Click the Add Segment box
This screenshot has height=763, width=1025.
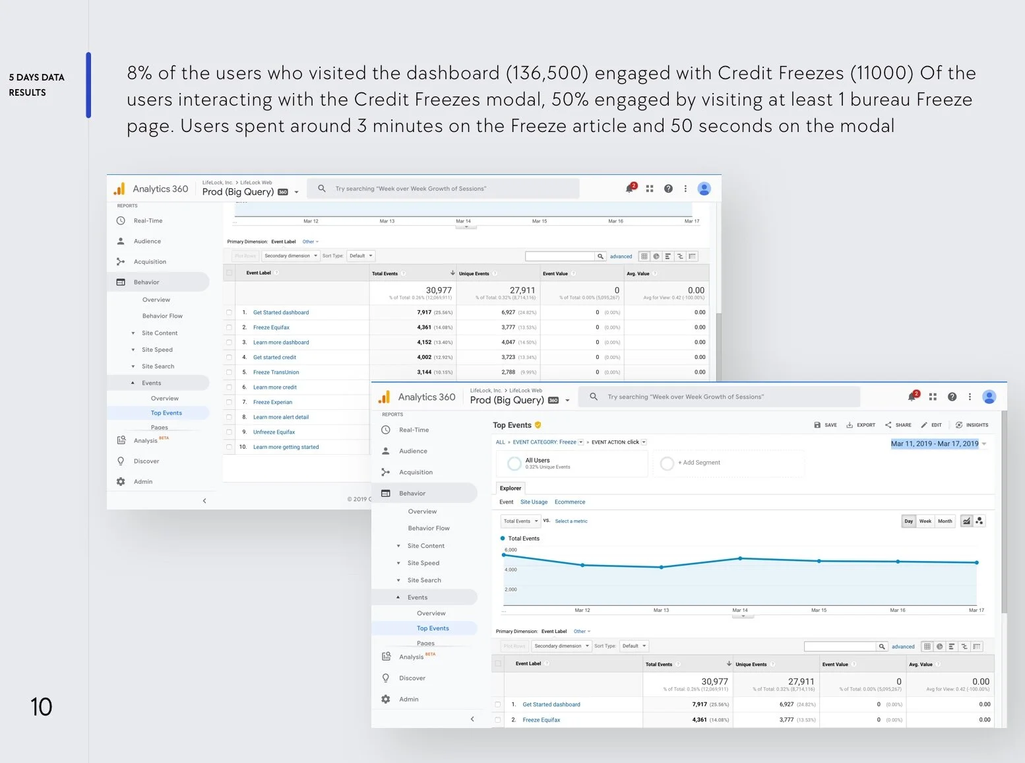click(728, 463)
